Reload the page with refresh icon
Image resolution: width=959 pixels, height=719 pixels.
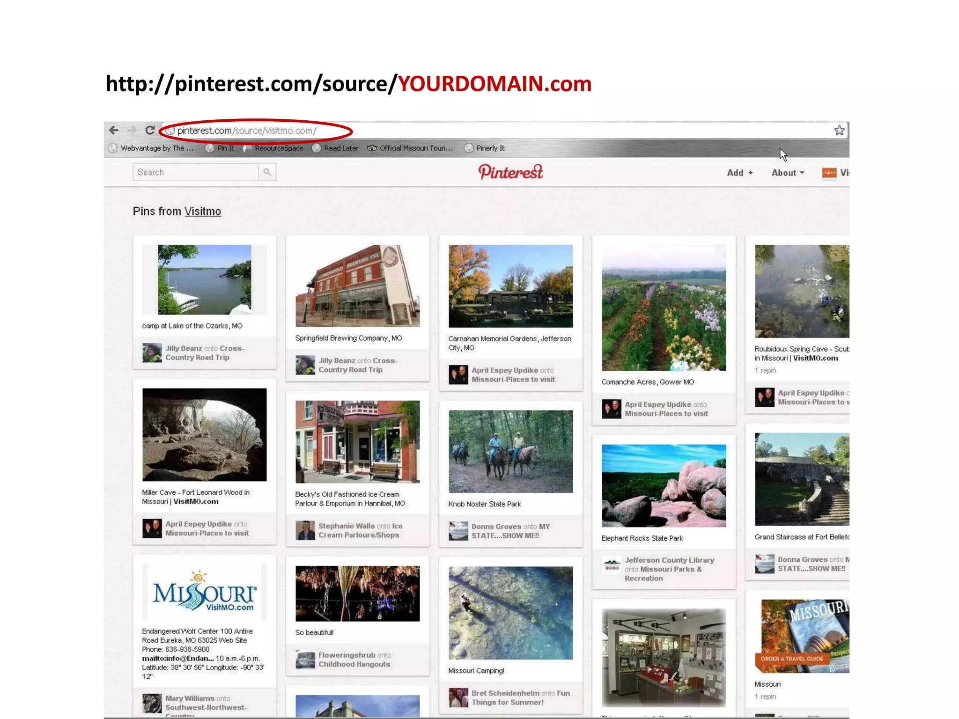[150, 130]
